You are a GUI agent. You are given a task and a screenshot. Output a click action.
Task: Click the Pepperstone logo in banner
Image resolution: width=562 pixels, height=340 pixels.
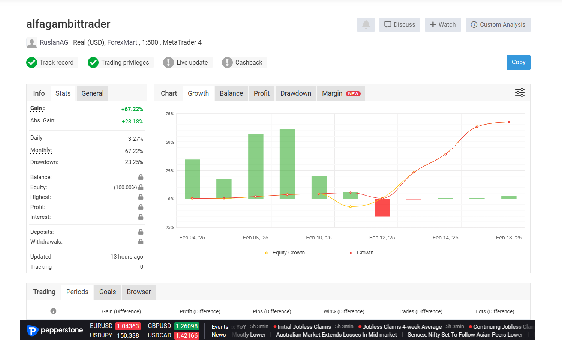pyautogui.click(x=55, y=330)
